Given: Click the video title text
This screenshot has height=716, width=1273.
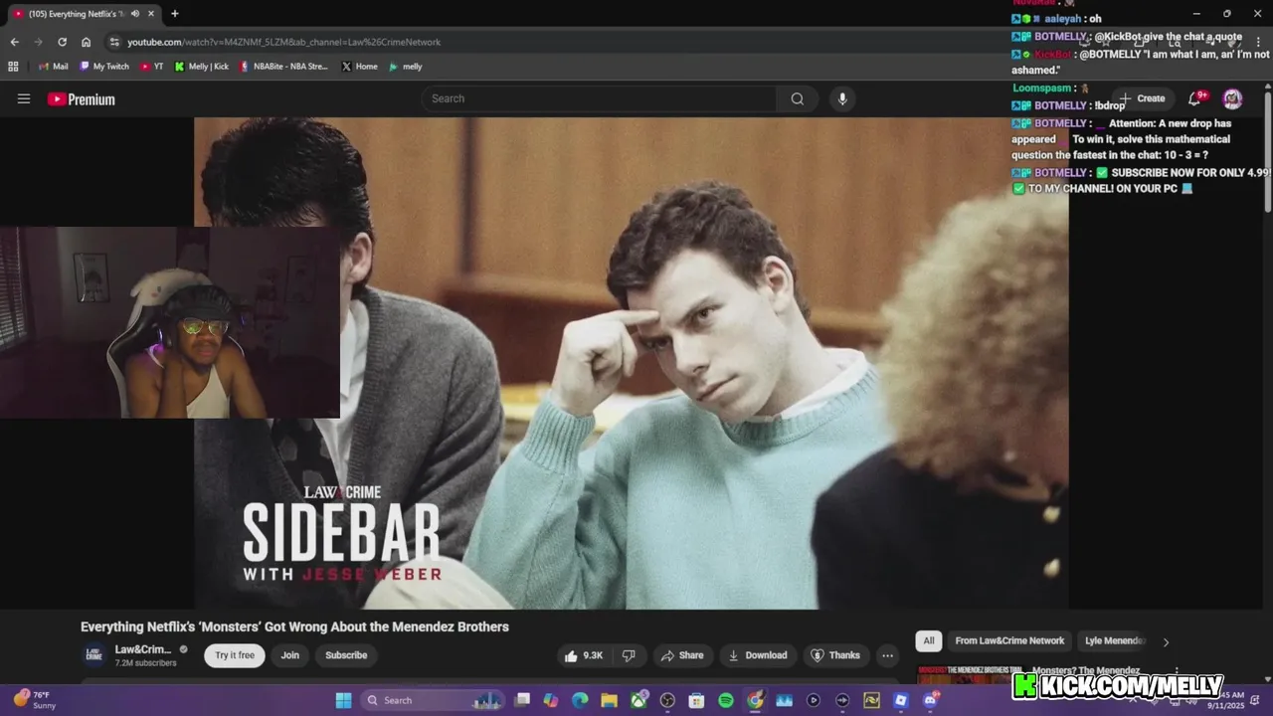Looking at the screenshot, I should click(294, 626).
